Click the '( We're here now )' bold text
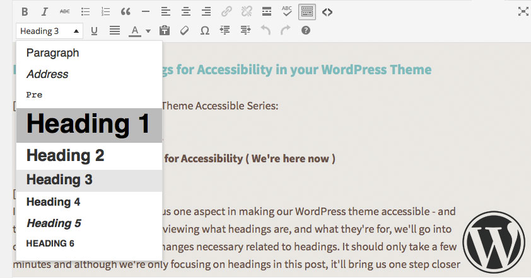This screenshot has width=531, height=278. coord(290,158)
